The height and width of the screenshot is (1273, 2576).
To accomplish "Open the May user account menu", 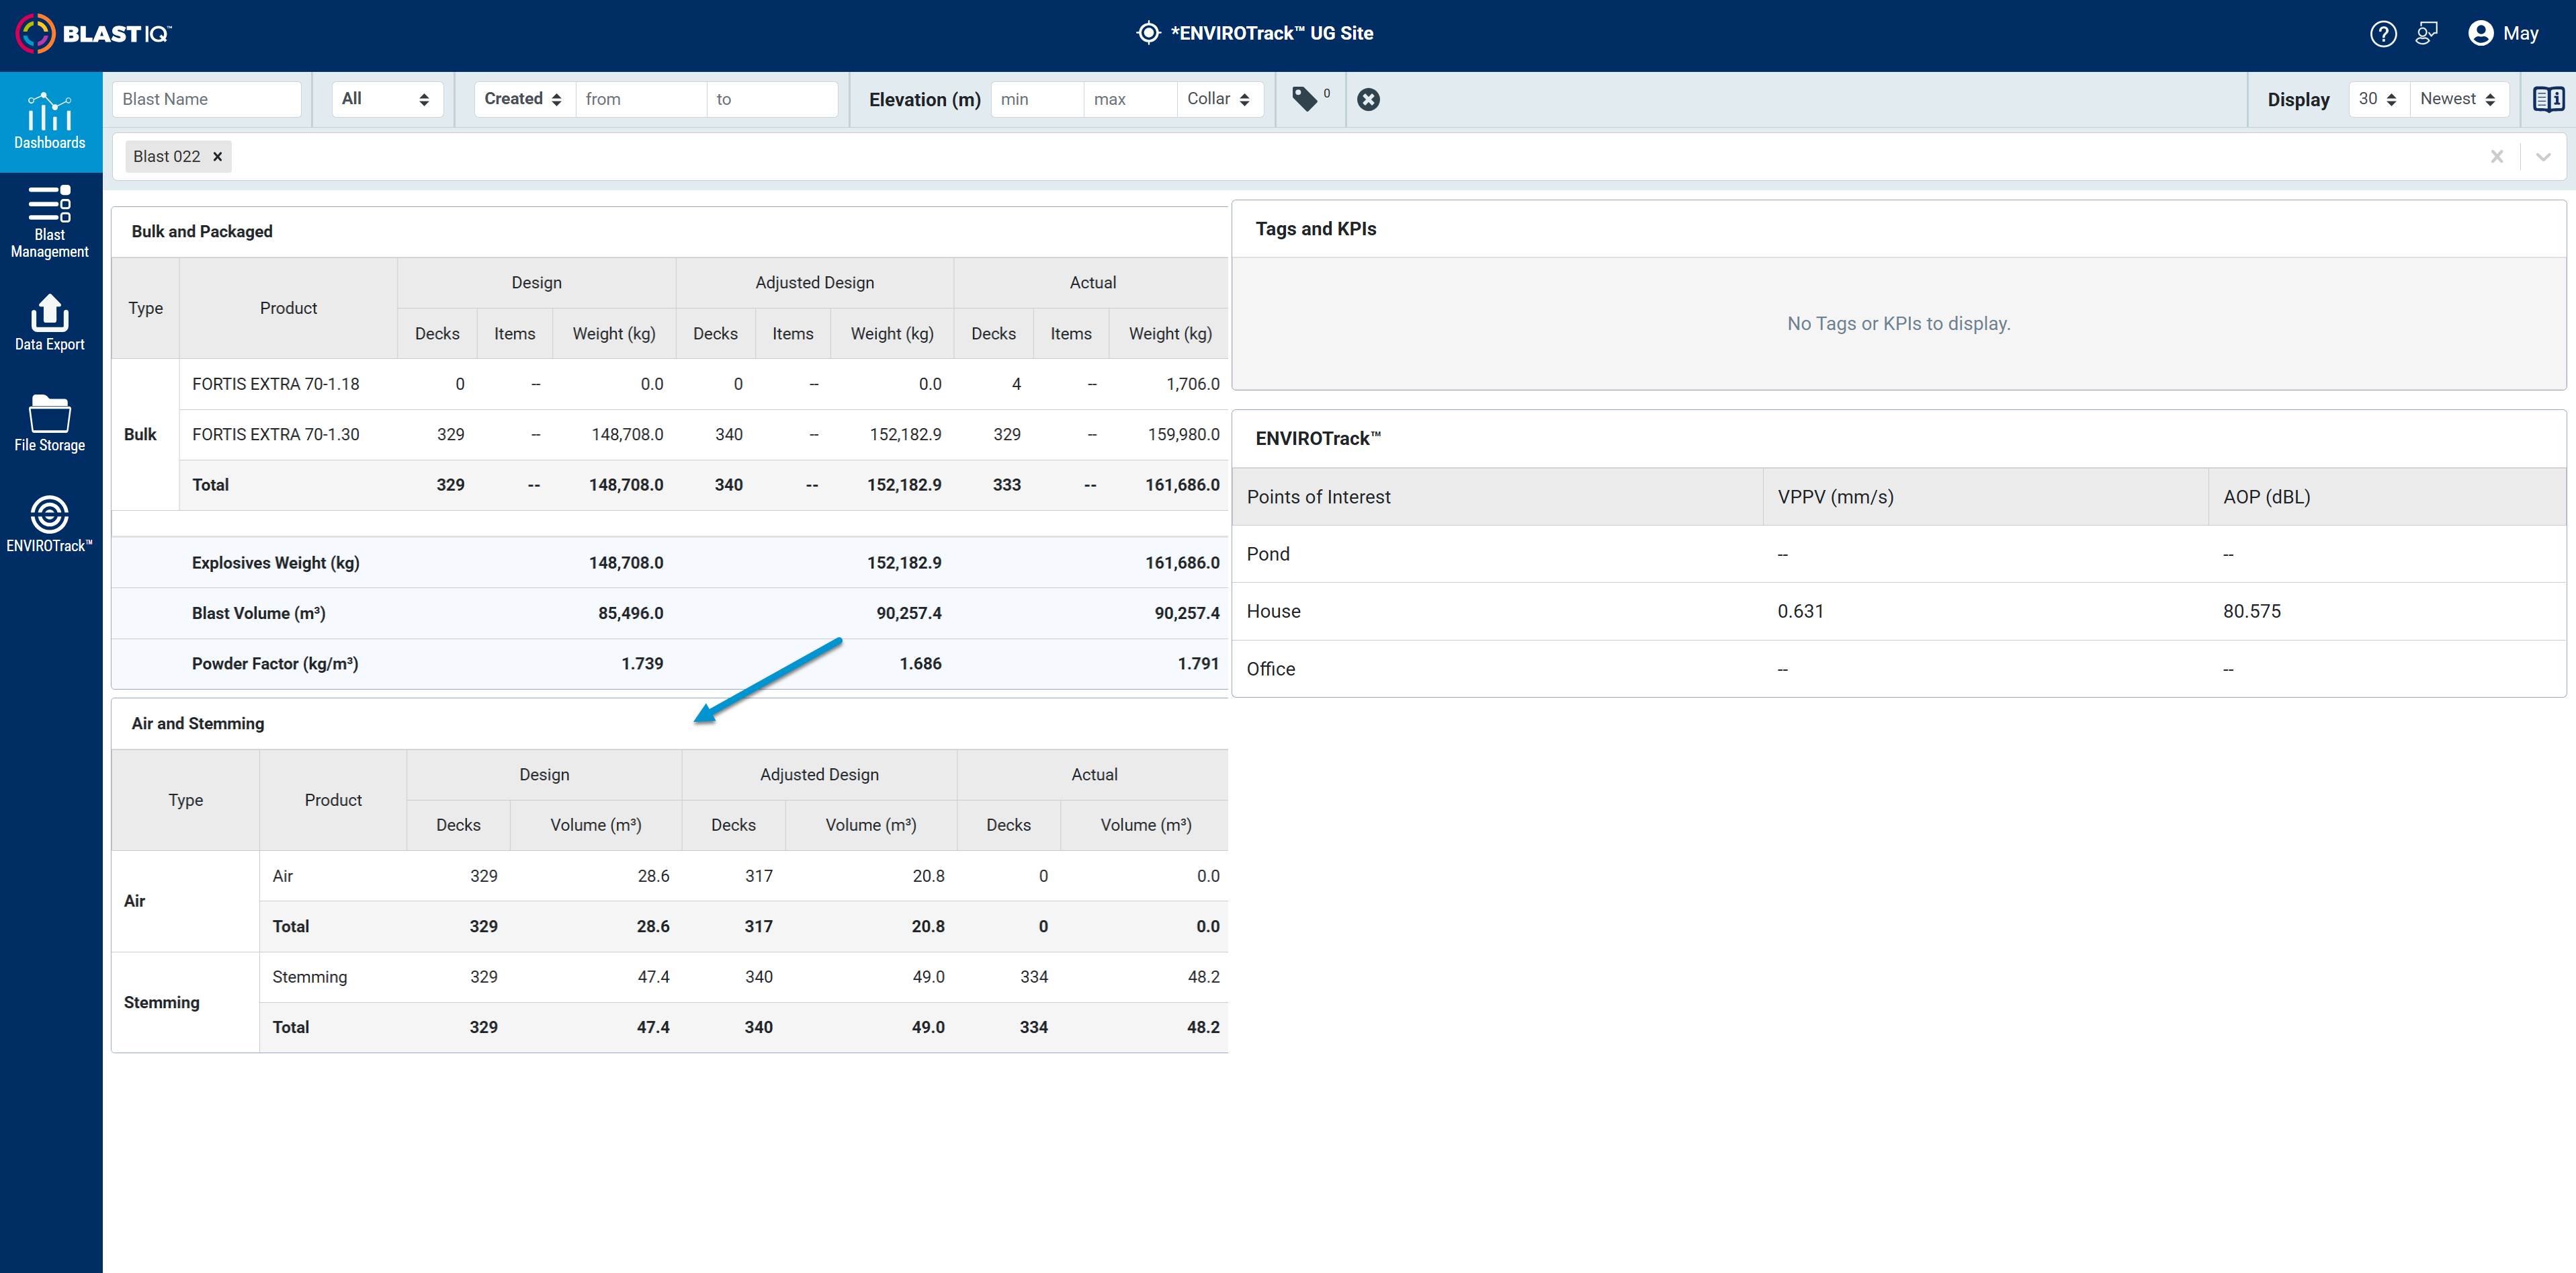I will (2504, 34).
